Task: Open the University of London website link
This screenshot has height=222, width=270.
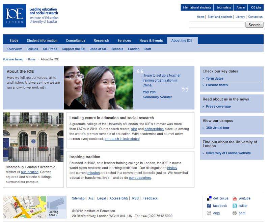Action: coord(228,153)
